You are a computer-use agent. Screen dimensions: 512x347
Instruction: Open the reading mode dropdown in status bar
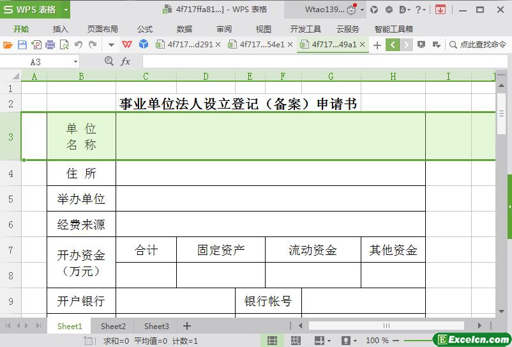pos(329,341)
